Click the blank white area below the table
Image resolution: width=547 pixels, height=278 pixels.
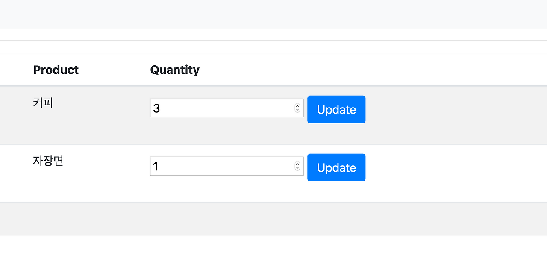tap(273, 256)
